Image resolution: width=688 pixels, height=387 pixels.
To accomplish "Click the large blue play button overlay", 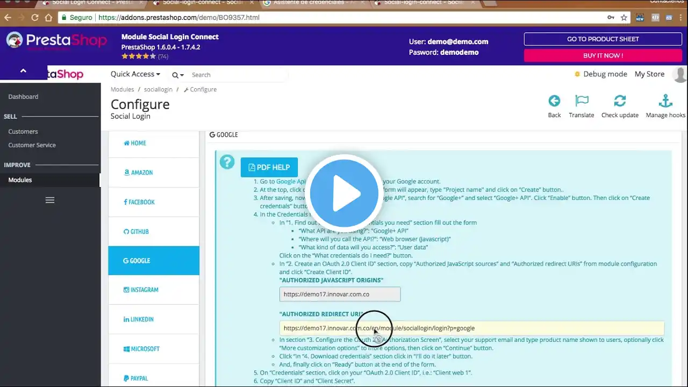I will point(344,193).
